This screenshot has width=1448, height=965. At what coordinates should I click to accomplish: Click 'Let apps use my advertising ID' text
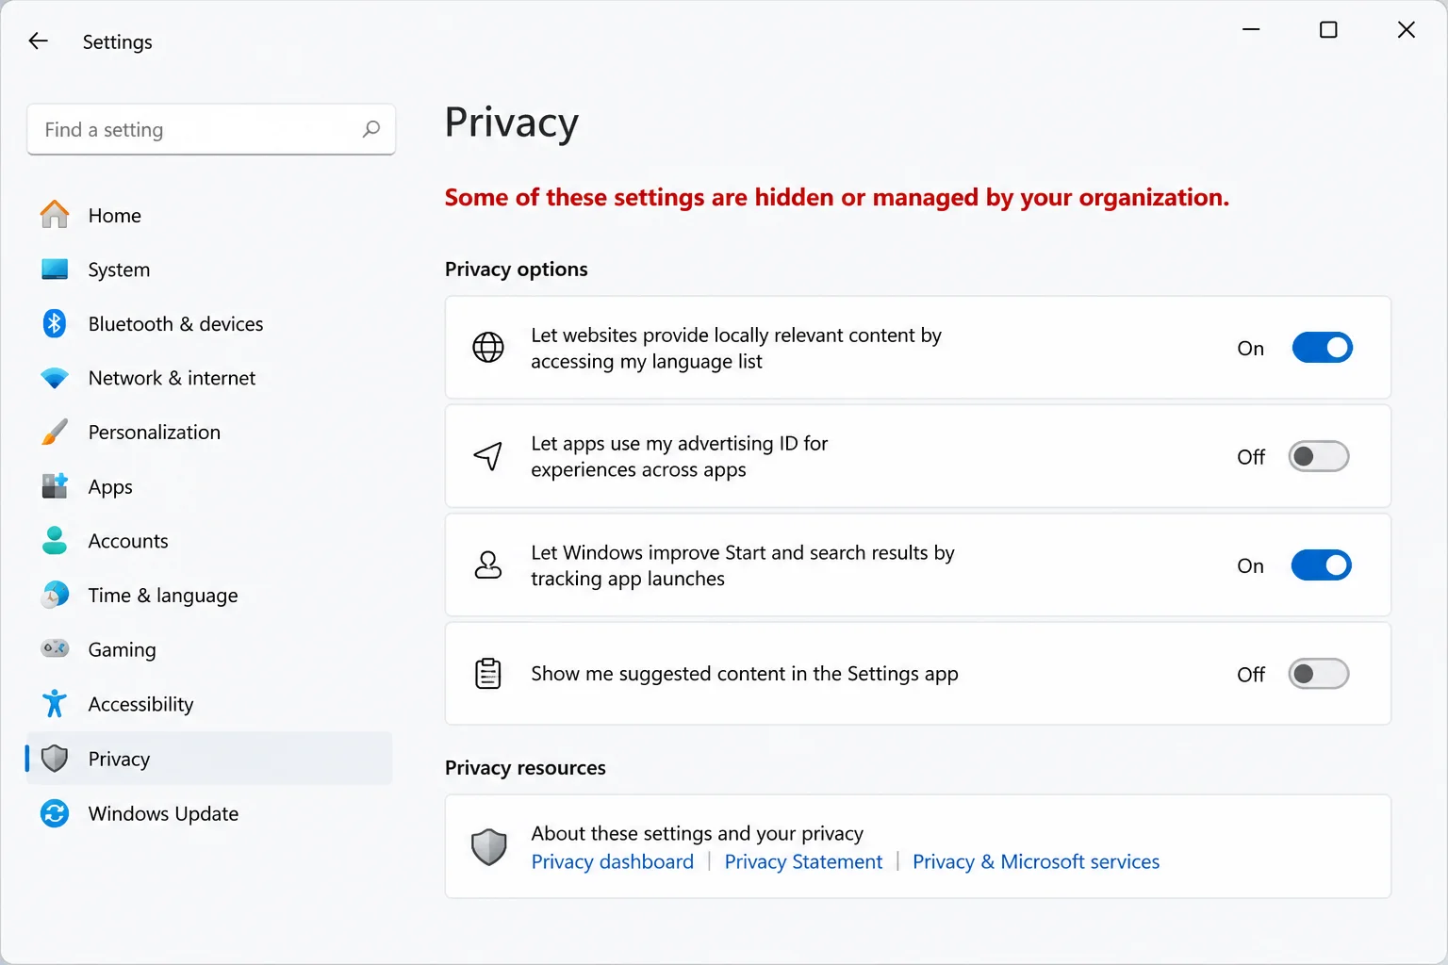(x=679, y=456)
